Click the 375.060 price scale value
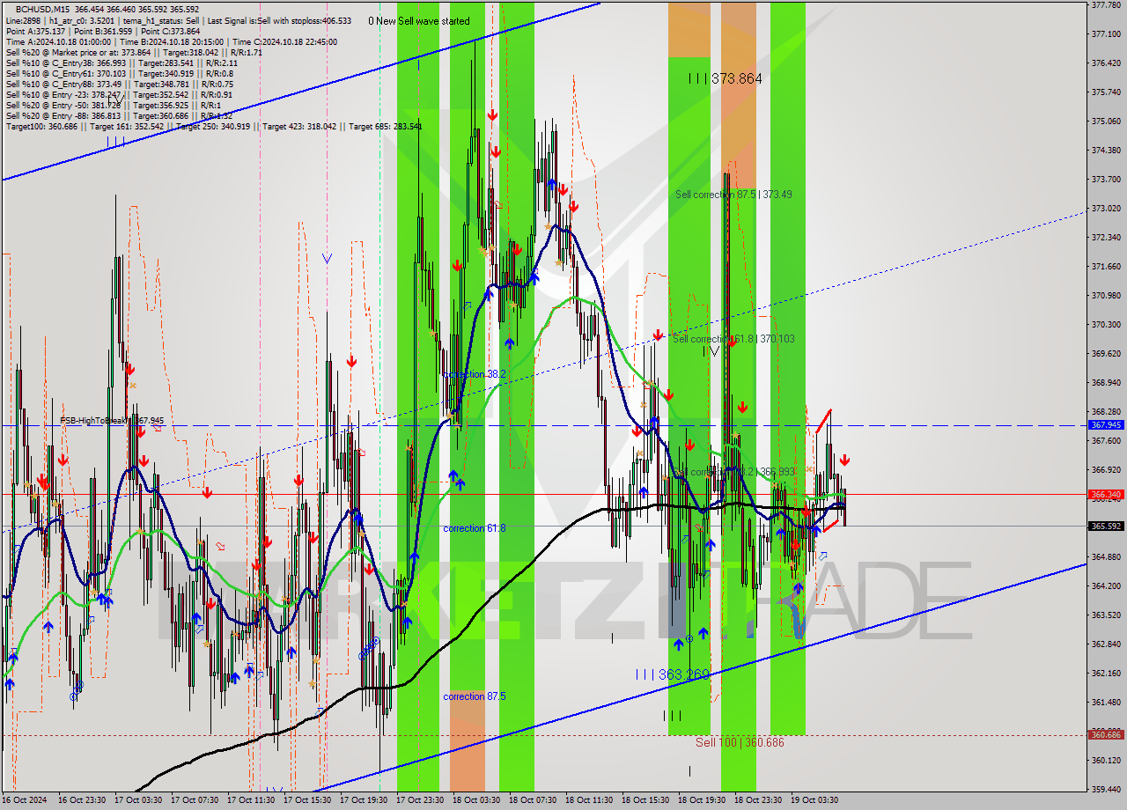 pos(1106,121)
